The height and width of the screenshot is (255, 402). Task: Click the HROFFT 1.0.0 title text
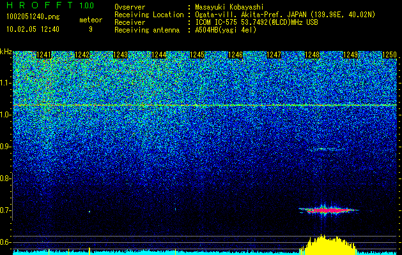click(50, 5)
